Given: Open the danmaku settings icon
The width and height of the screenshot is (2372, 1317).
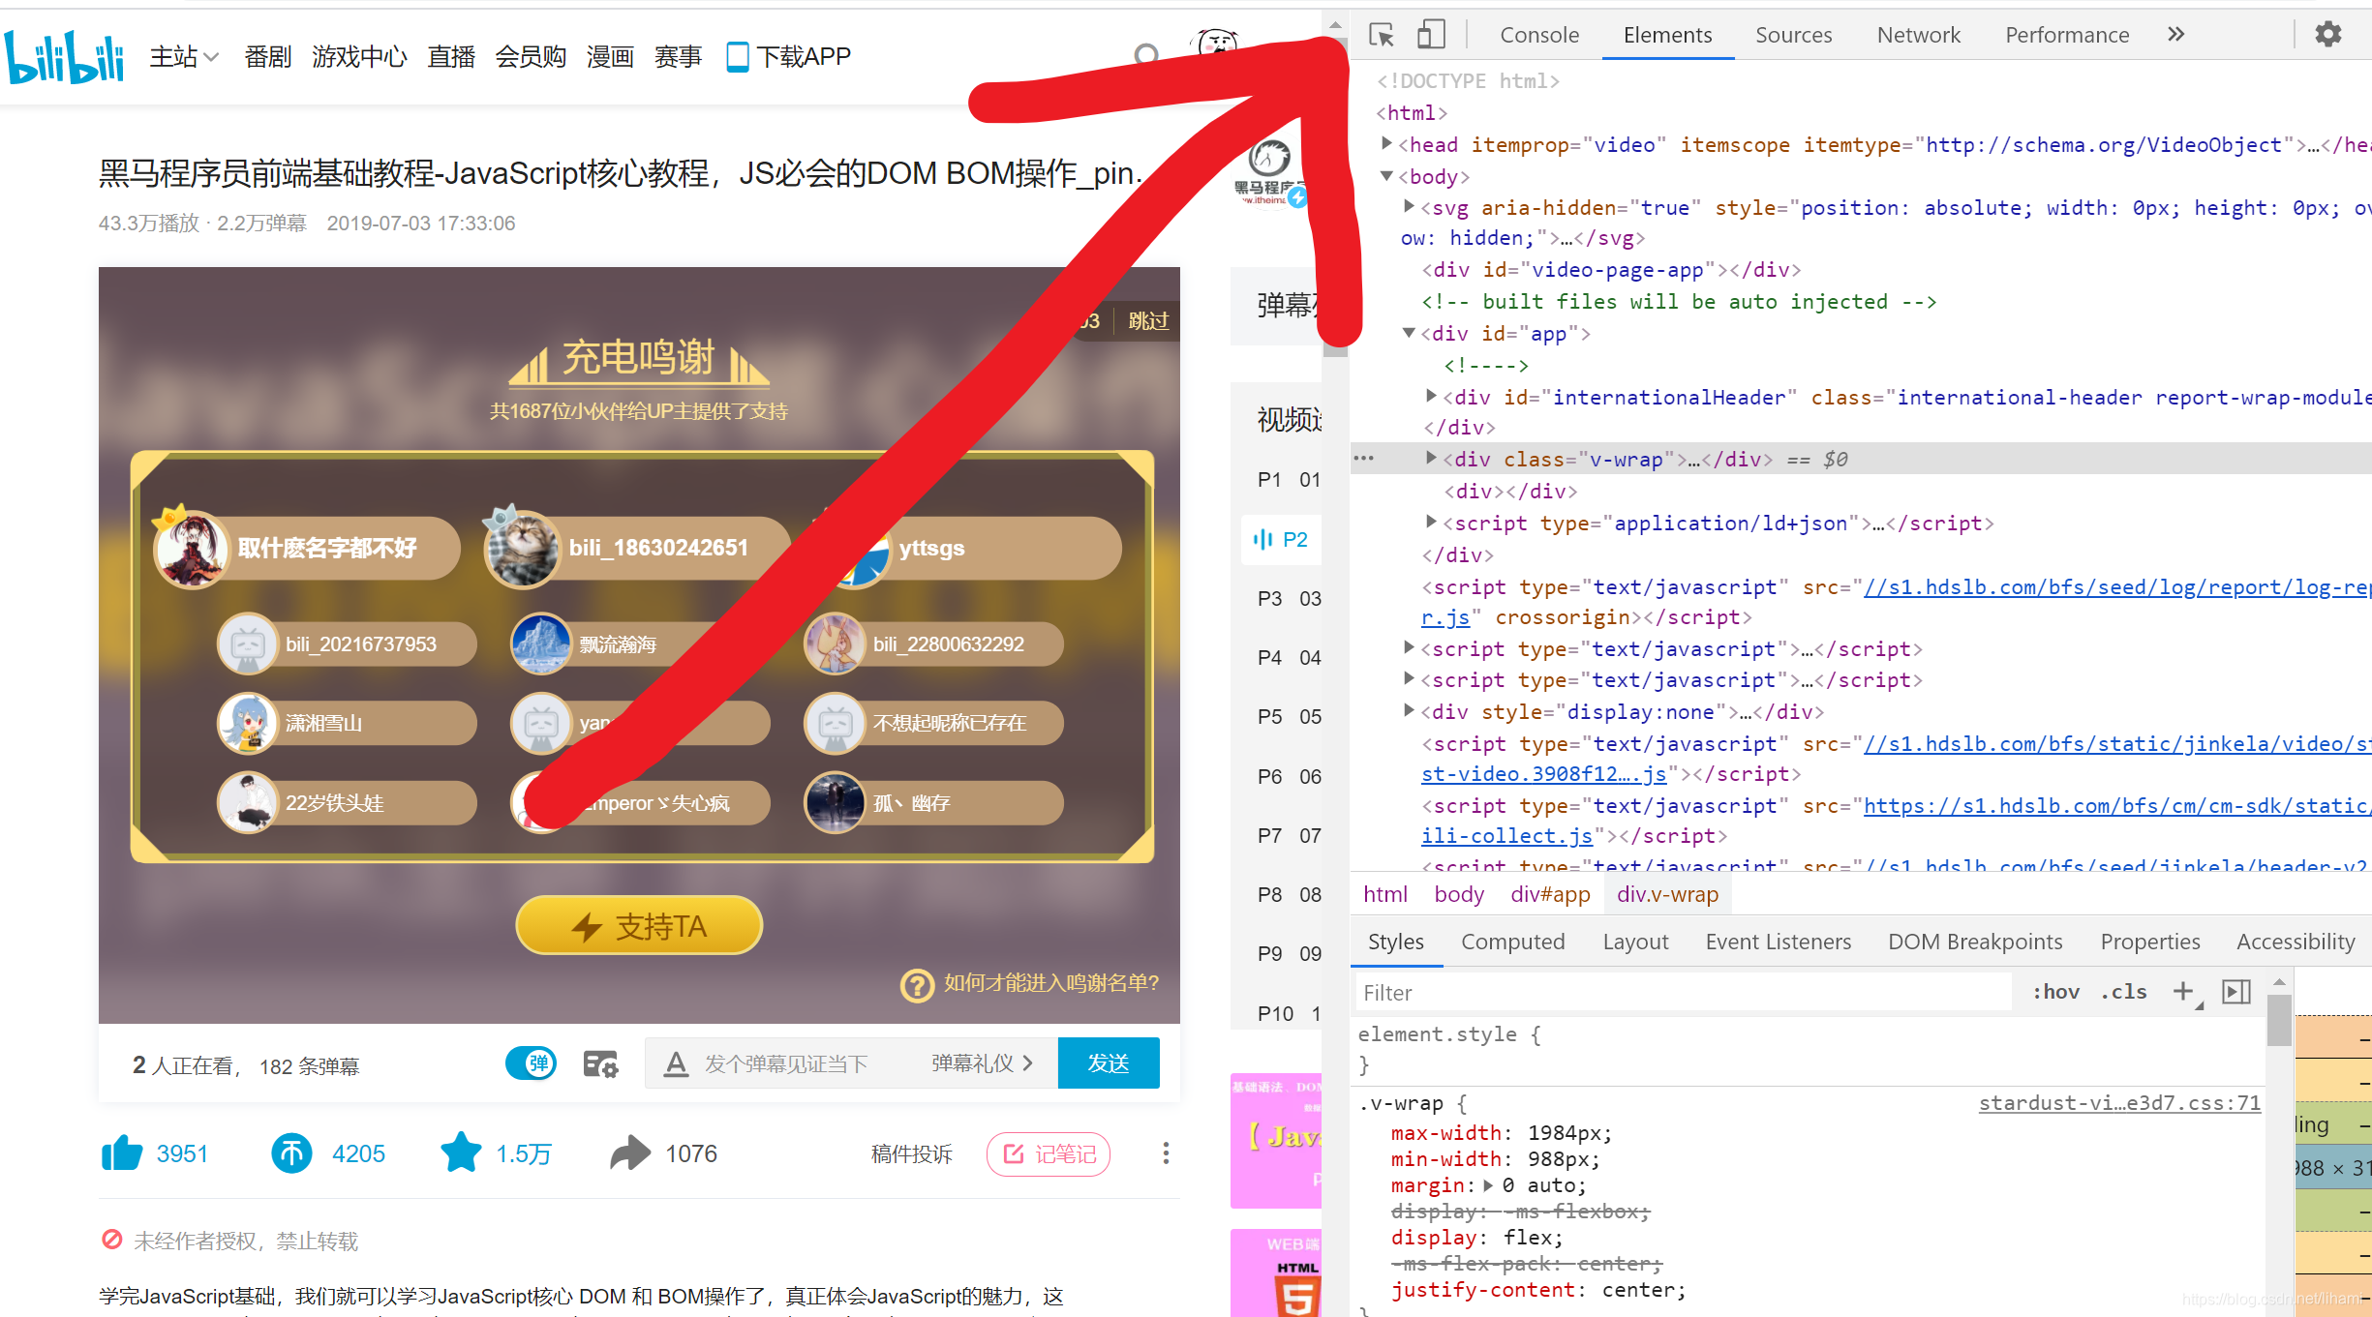Looking at the screenshot, I should point(600,1063).
